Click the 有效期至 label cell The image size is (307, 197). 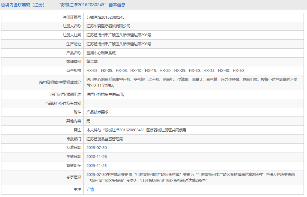point(43,166)
